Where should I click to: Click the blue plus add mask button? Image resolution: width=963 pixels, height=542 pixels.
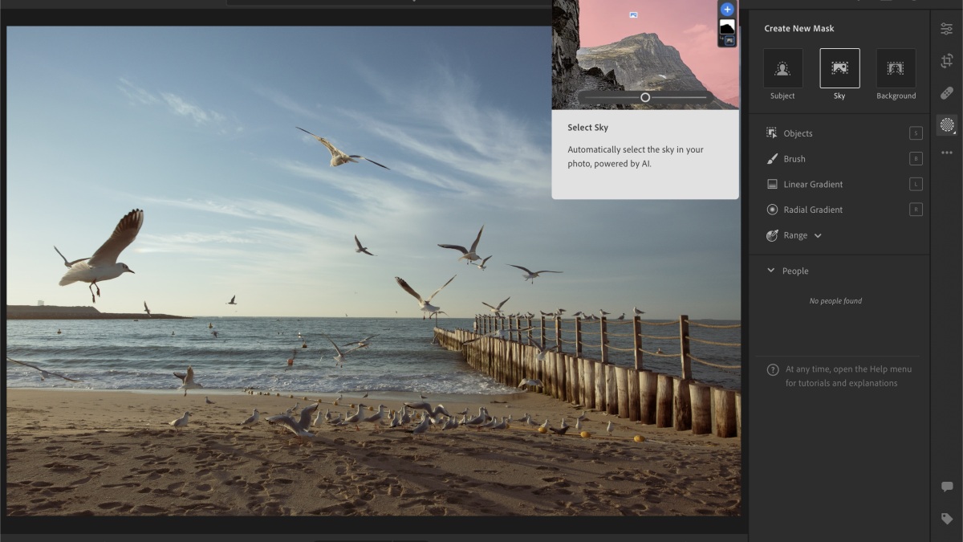pyautogui.click(x=727, y=10)
